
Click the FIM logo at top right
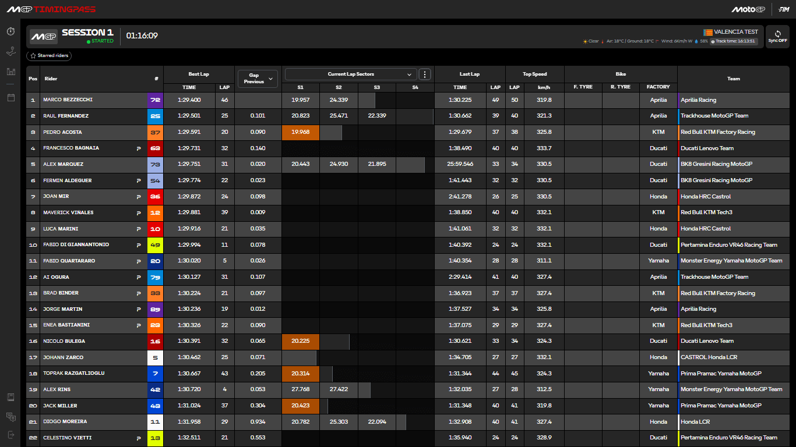(784, 9)
